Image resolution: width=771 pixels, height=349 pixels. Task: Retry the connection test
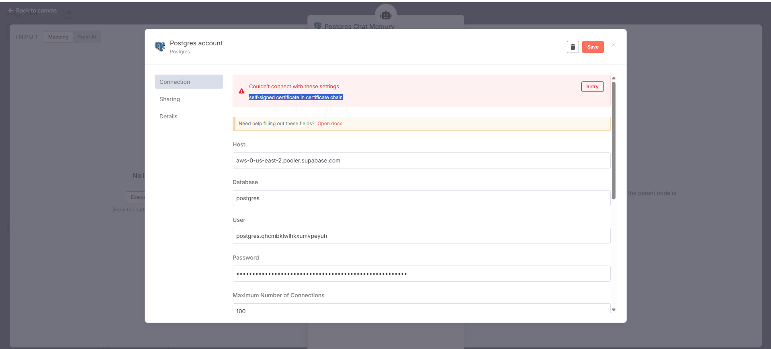(592, 87)
